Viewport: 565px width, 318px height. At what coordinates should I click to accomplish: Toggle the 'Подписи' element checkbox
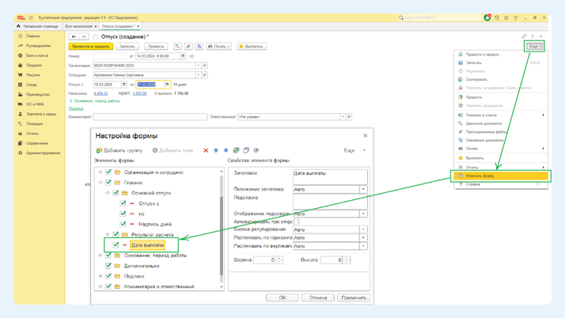108,276
